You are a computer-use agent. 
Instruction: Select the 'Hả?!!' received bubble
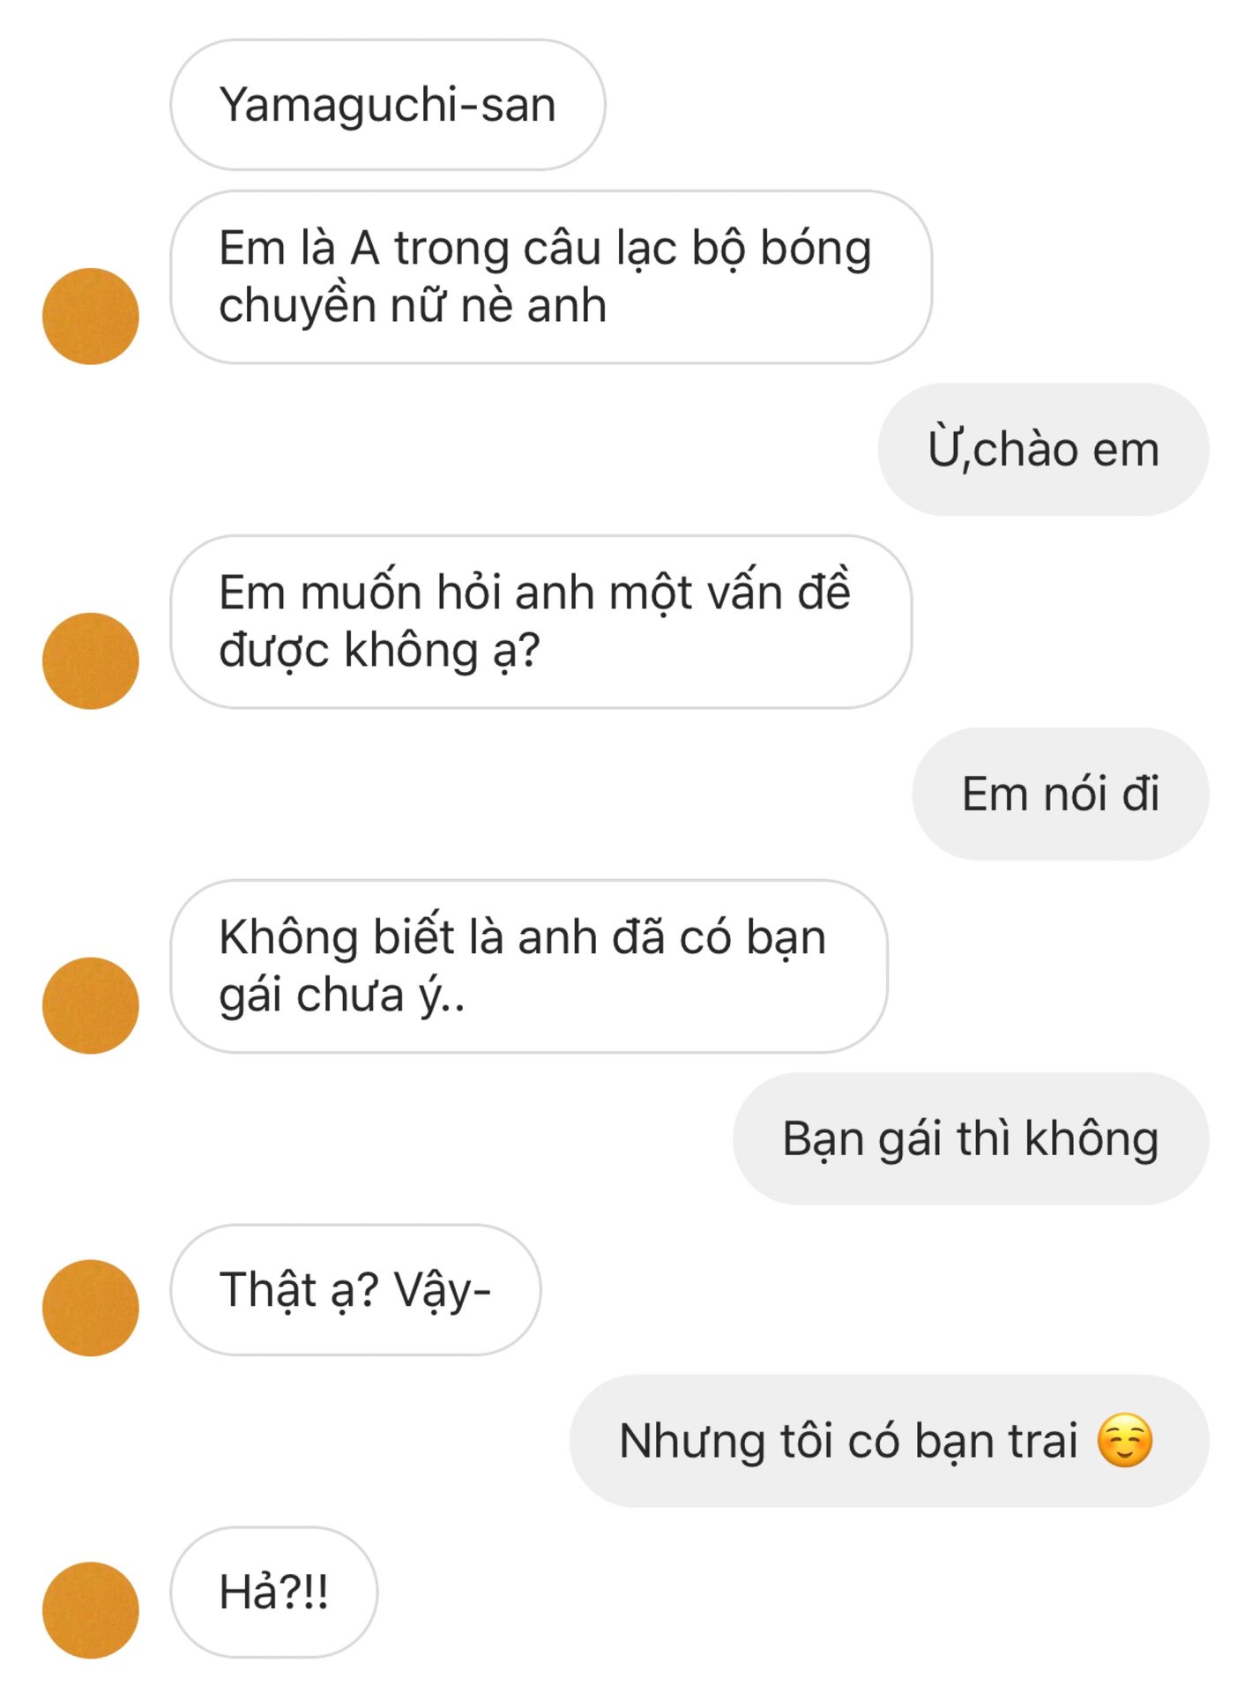[x=274, y=1592]
